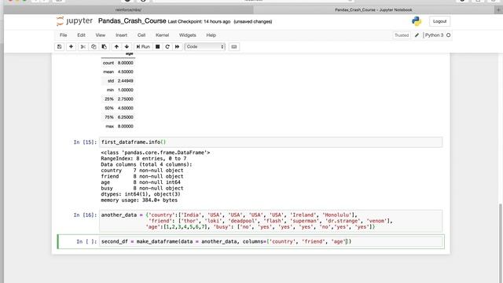This screenshot has width=503, height=283.
Task: Click the unsaved changes status text
Action: [x=253, y=21]
